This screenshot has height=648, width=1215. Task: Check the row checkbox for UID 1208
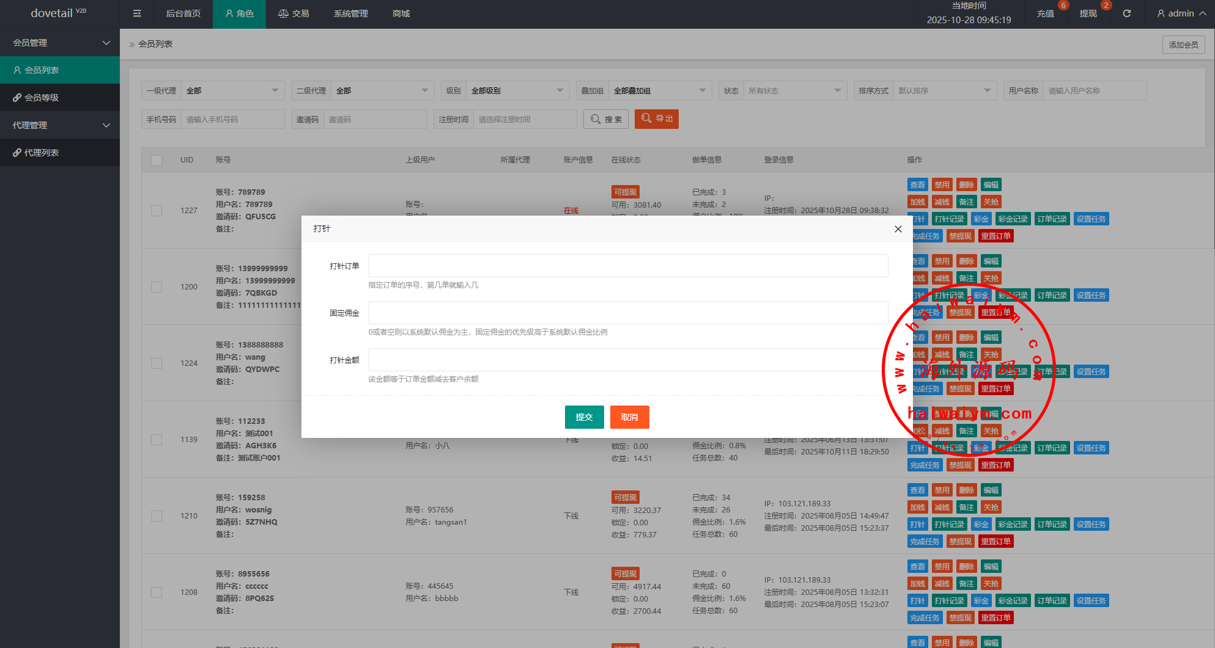coord(157,592)
